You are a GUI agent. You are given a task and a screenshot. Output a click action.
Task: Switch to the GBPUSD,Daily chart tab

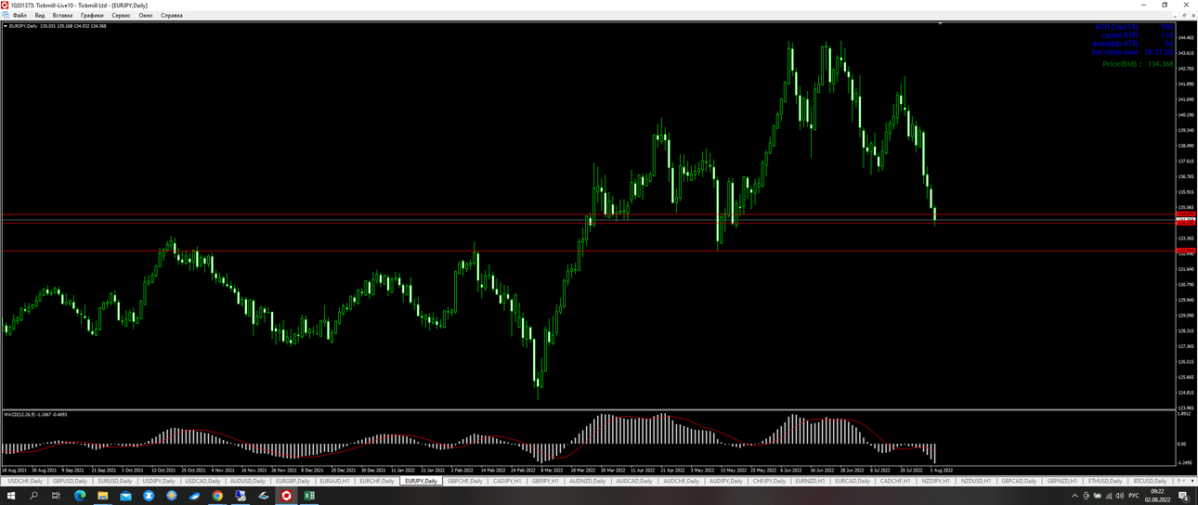[70, 481]
